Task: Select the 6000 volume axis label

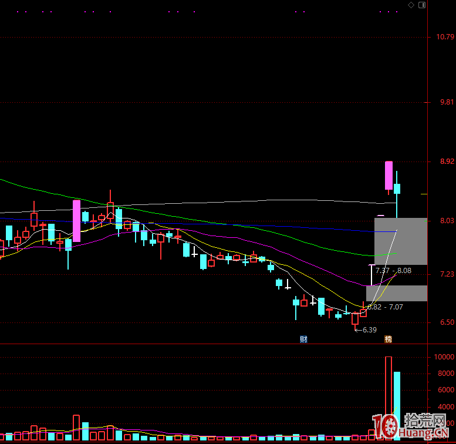Action: pyautogui.click(x=446, y=390)
